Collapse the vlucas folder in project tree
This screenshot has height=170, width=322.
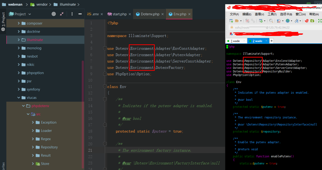pyautogui.click(x=18, y=98)
